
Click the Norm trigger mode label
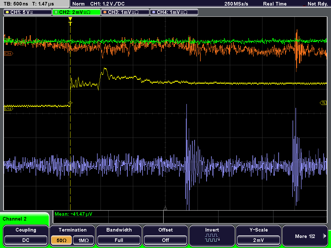pyautogui.click(x=78, y=4)
